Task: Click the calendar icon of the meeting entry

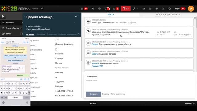Action: [x=88, y=62]
